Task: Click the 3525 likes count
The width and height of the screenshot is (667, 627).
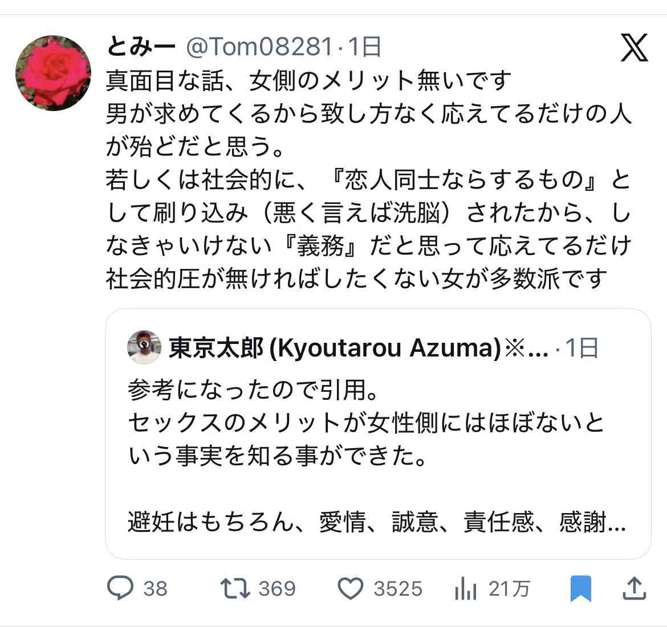Action: [398, 588]
